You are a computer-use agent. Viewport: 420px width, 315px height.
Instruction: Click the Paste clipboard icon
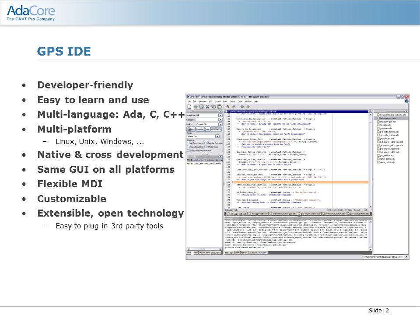pyautogui.click(x=219, y=107)
